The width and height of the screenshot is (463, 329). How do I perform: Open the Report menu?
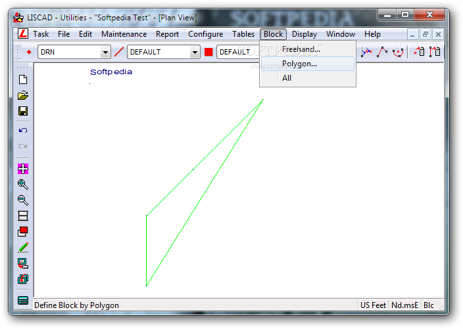pyautogui.click(x=167, y=34)
